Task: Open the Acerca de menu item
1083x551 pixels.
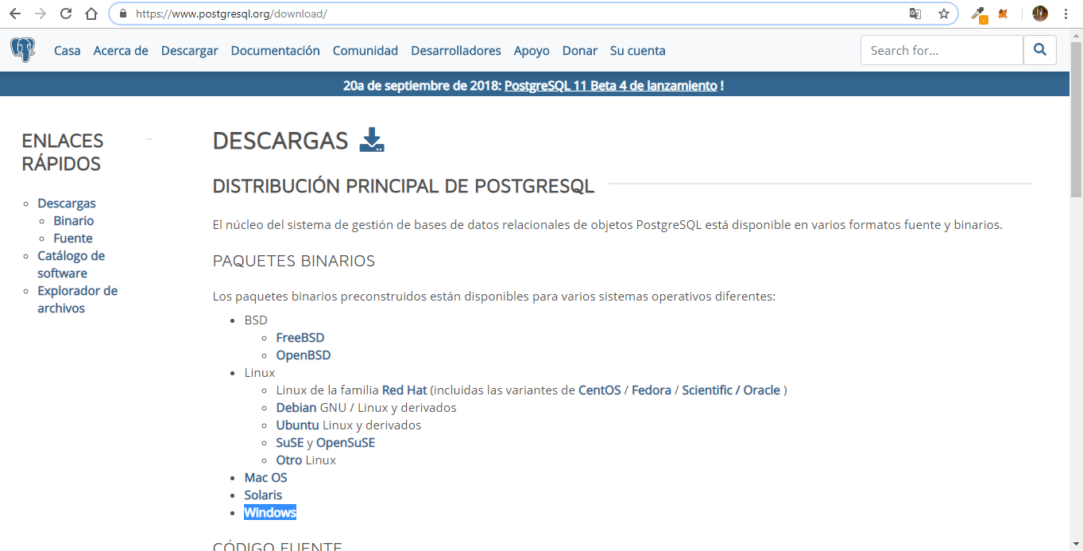Action: pos(121,50)
